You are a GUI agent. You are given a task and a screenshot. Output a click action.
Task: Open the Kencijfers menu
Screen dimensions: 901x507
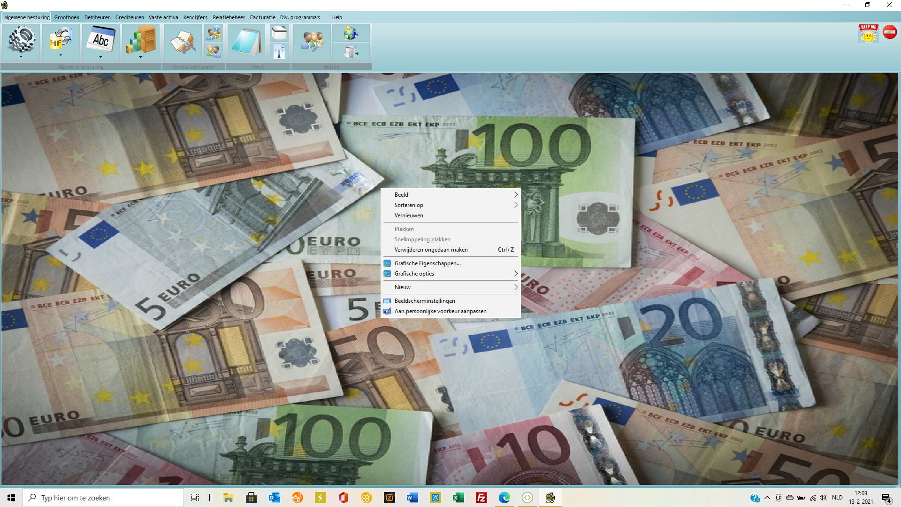pyautogui.click(x=195, y=17)
